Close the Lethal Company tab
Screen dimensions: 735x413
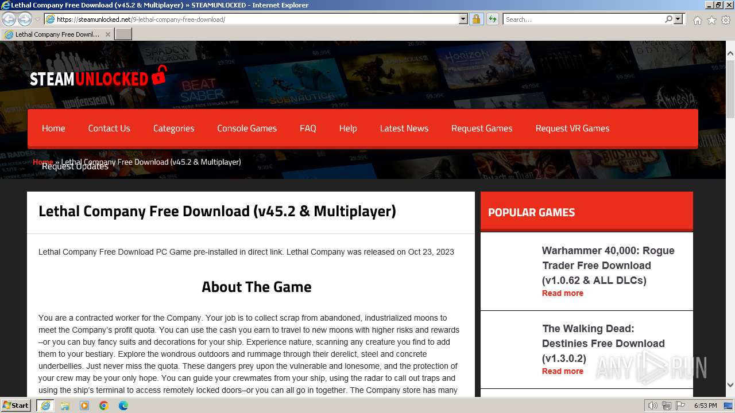coord(107,34)
